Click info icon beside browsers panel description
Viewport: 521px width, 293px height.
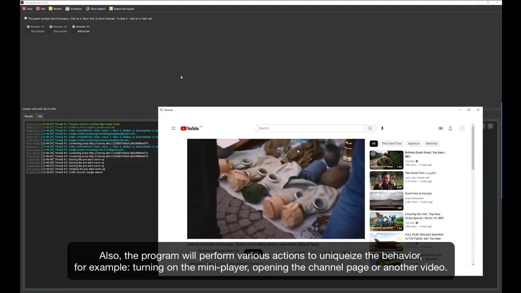pos(26,18)
